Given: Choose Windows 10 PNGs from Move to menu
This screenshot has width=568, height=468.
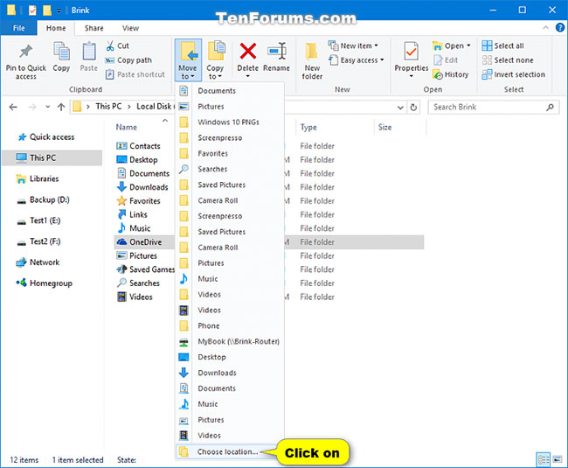Looking at the screenshot, I should click(x=229, y=122).
